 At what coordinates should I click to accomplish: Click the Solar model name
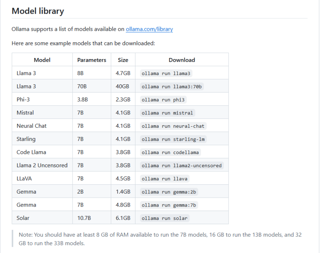click(23, 218)
